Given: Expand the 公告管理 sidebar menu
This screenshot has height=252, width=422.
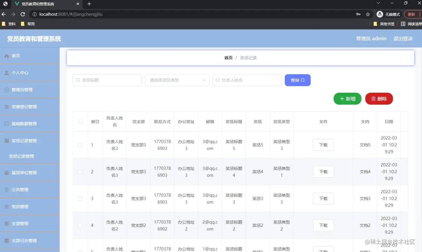Looking at the screenshot, I should (30, 190).
